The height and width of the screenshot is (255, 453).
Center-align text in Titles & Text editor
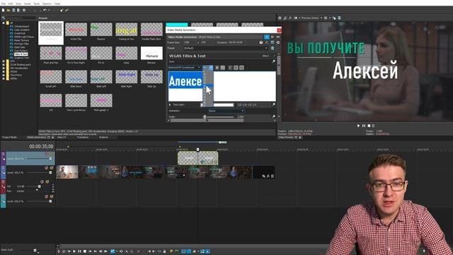pyautogui.click(x=236, y=67)
